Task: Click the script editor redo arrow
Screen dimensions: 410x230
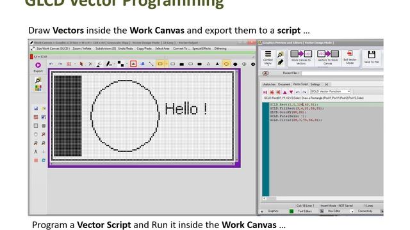Action: point(304,92)
